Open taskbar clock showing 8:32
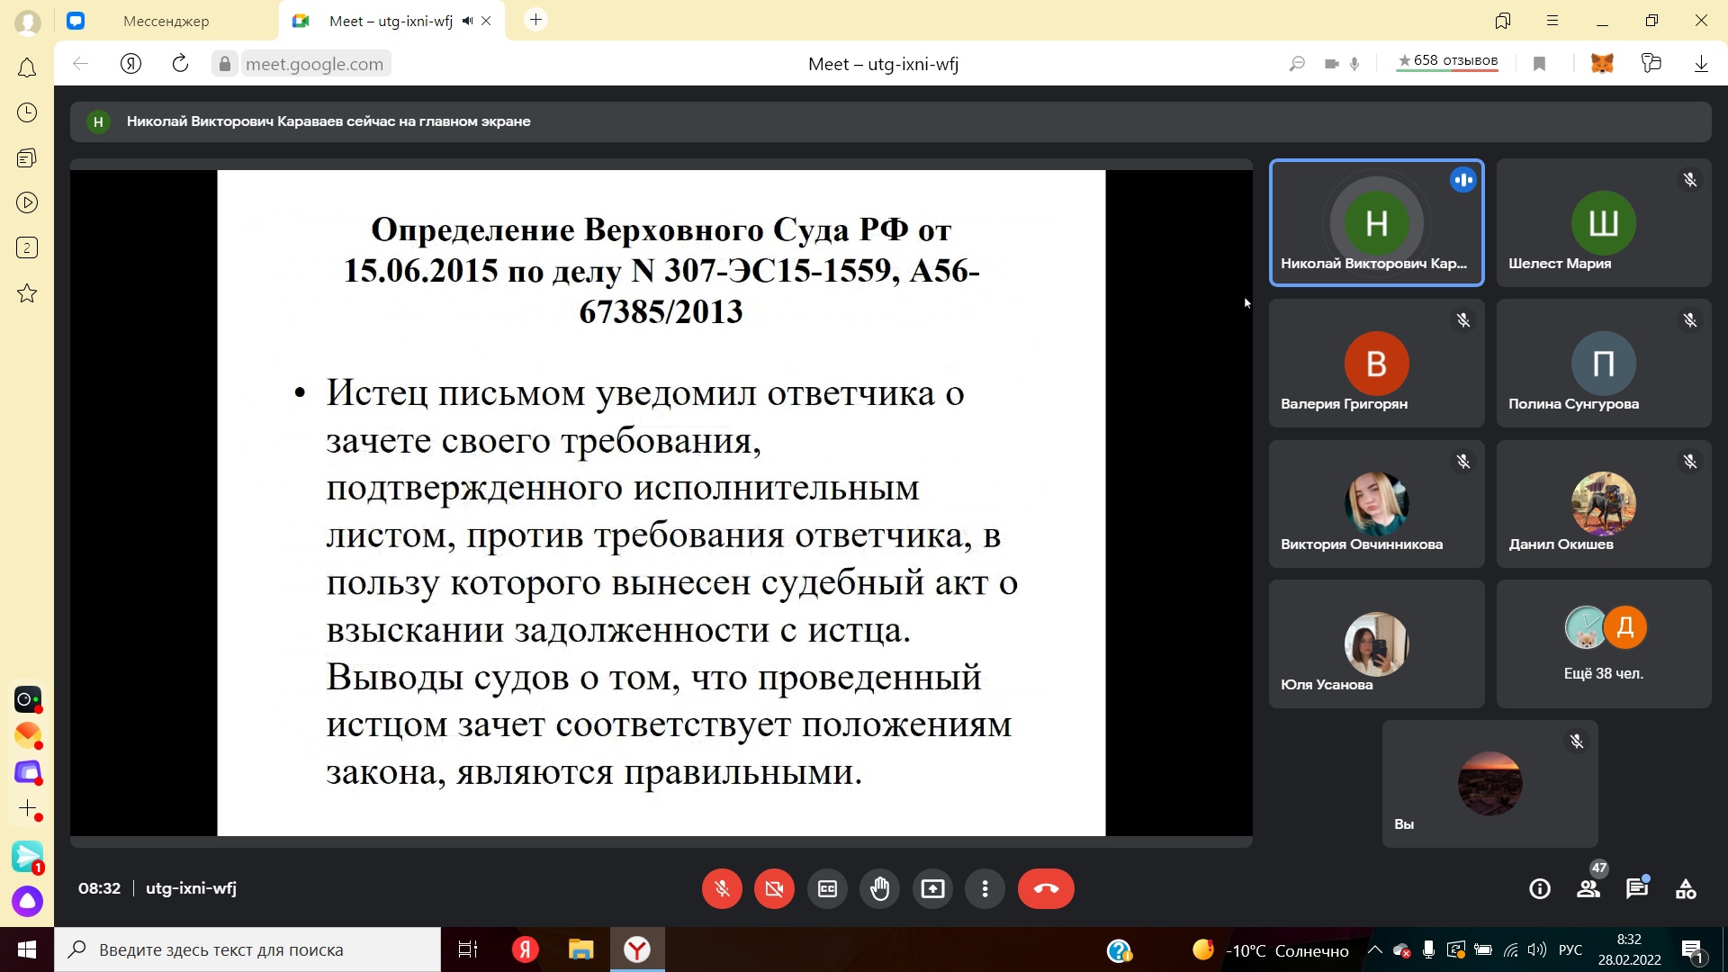 coord(1629,949)
